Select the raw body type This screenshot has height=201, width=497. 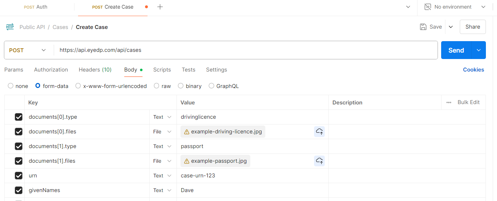point(156,86)
